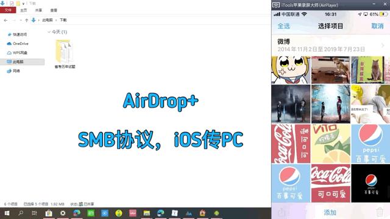
Task: Click the blue download arrow in the title bar
Action: (2, 3)
